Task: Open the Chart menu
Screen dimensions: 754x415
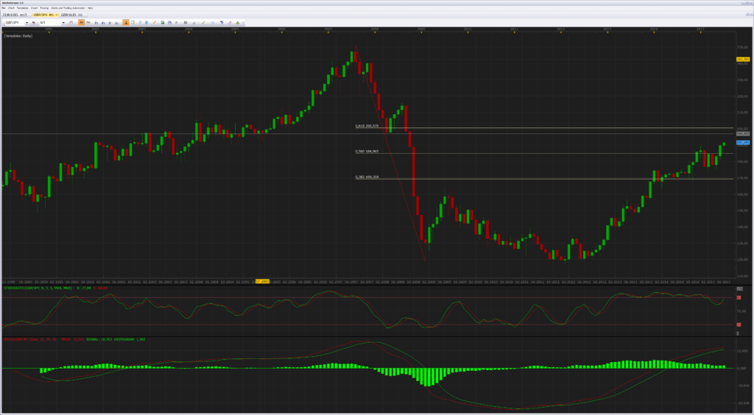Action: [11, 8]
